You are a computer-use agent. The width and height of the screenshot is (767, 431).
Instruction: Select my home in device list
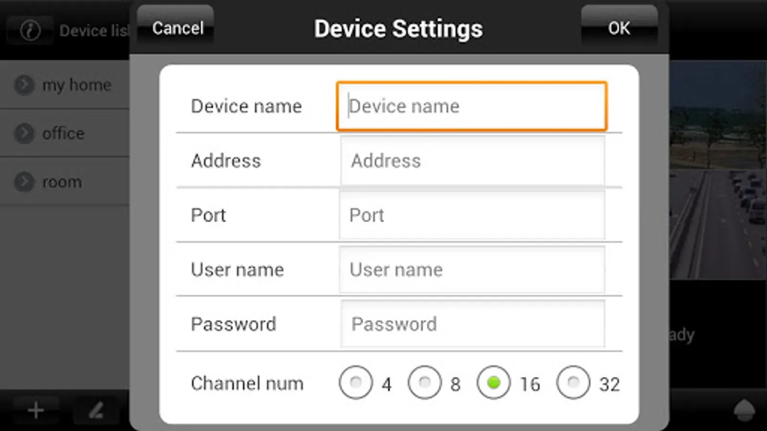(x=77, y=85)
